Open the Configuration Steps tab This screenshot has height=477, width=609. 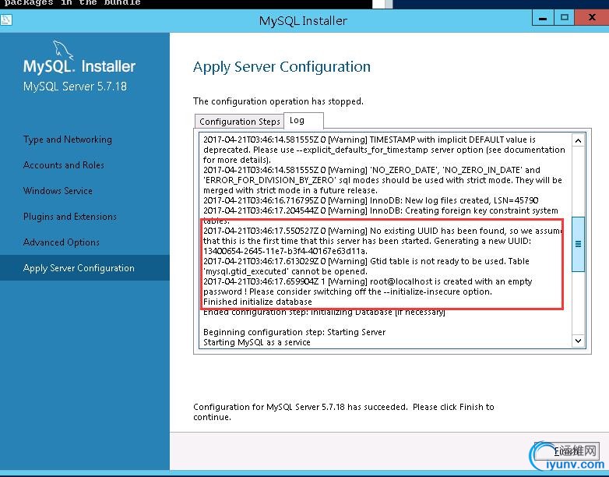pos(239,122)
